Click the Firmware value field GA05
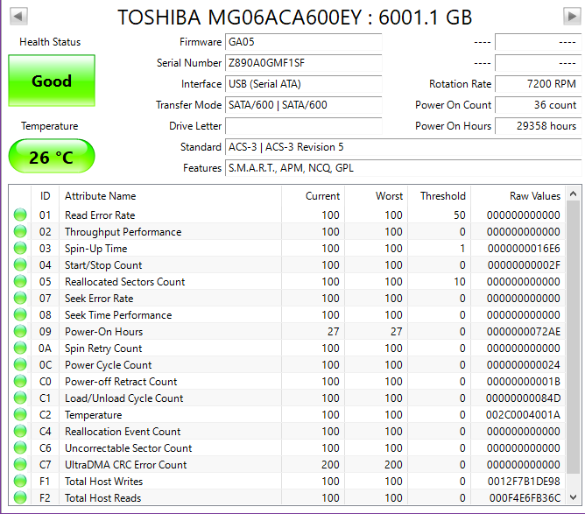Screen dimensions: 585x514 pyautogui.click(x=303, y=42)
